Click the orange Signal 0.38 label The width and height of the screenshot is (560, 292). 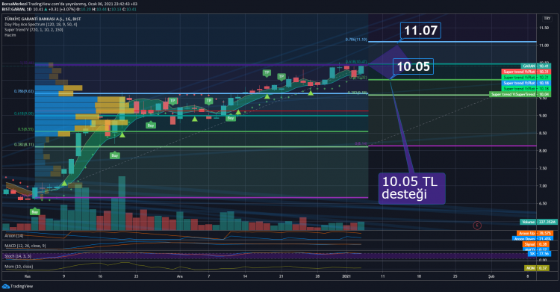point(535,244)
